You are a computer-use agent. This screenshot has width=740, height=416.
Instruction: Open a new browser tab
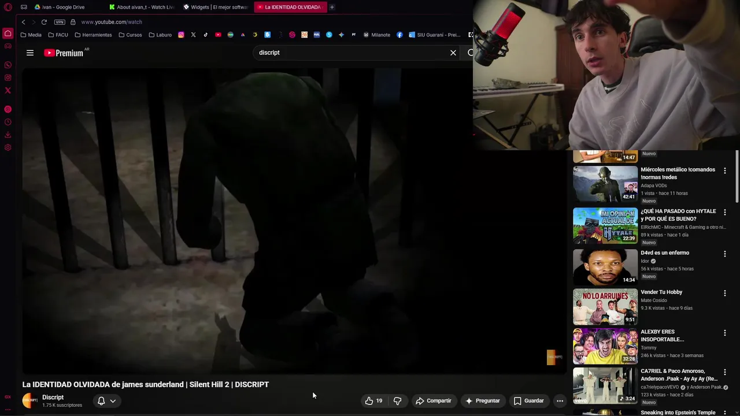(x=332, y=7)
